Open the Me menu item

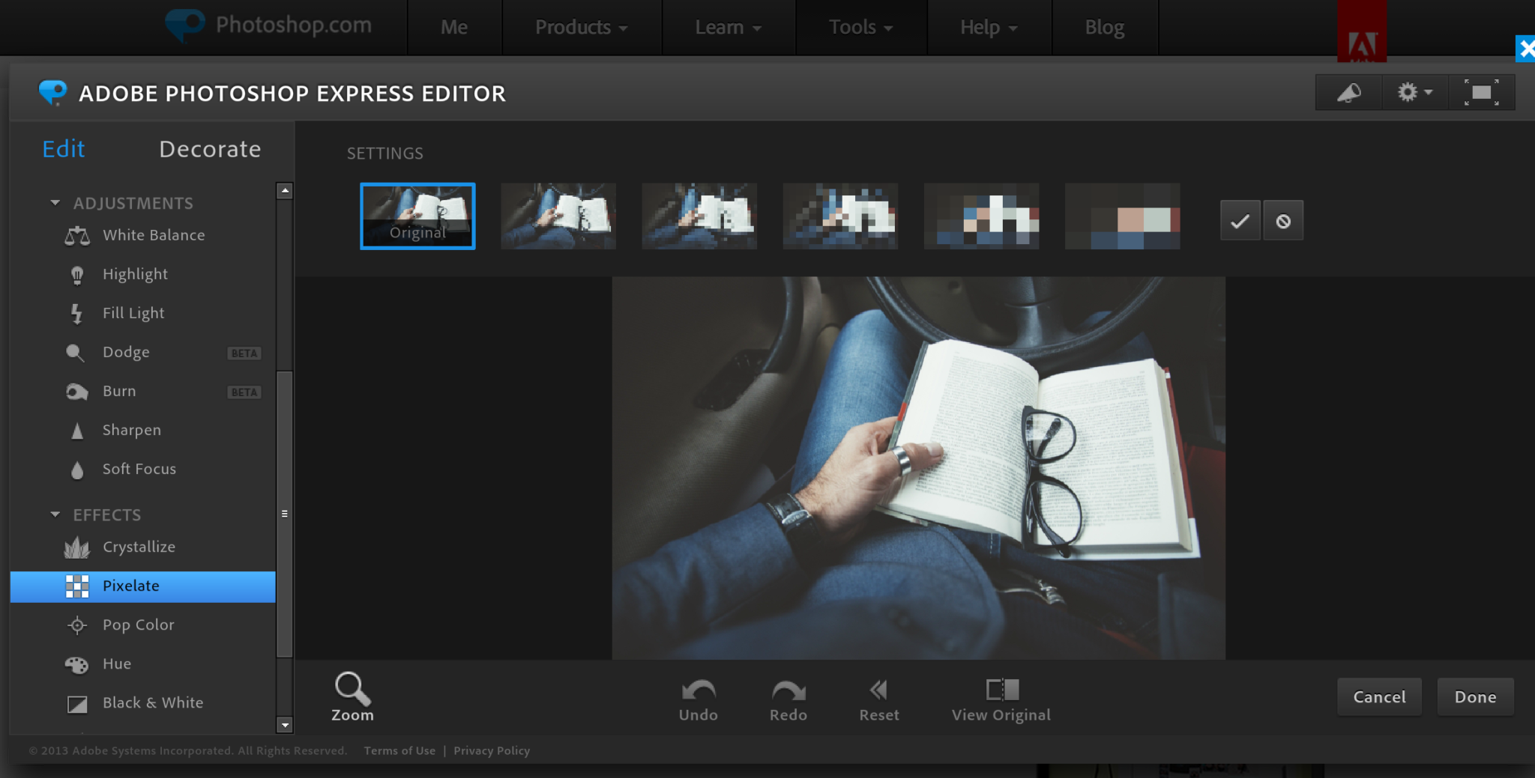pyautogui.click(x=454, y=28)
